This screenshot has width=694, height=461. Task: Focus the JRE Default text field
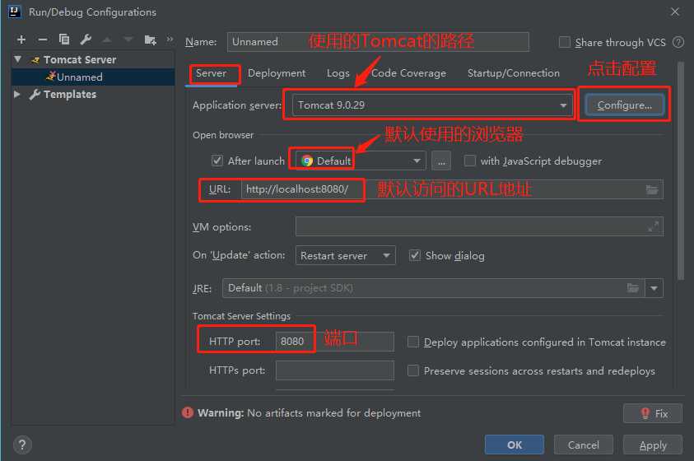point(433,288)
